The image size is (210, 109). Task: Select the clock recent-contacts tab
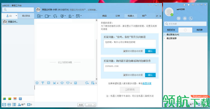[185, 30]
